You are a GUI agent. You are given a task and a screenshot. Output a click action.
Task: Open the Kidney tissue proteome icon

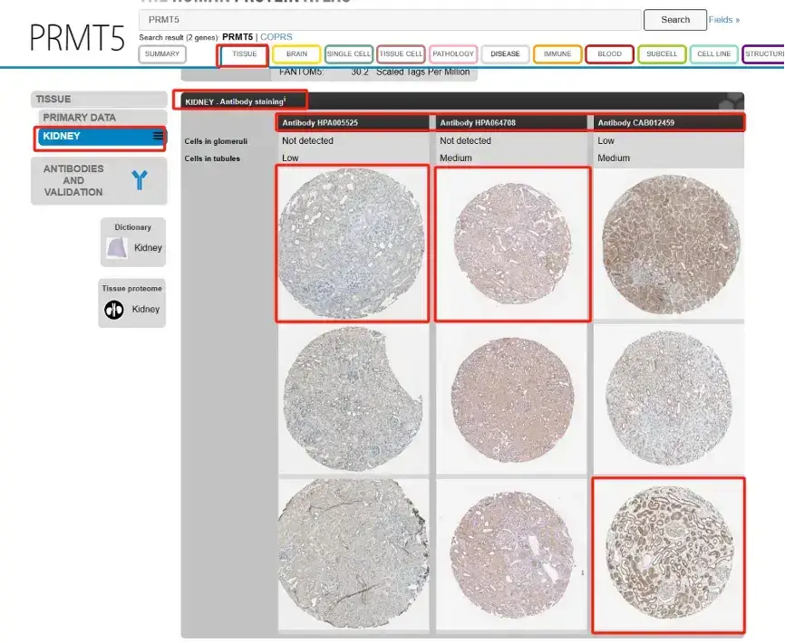(114, 309)
